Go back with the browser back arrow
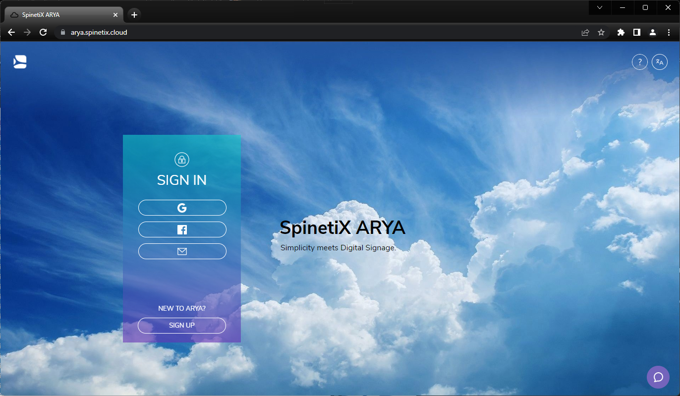 [11, 32]
